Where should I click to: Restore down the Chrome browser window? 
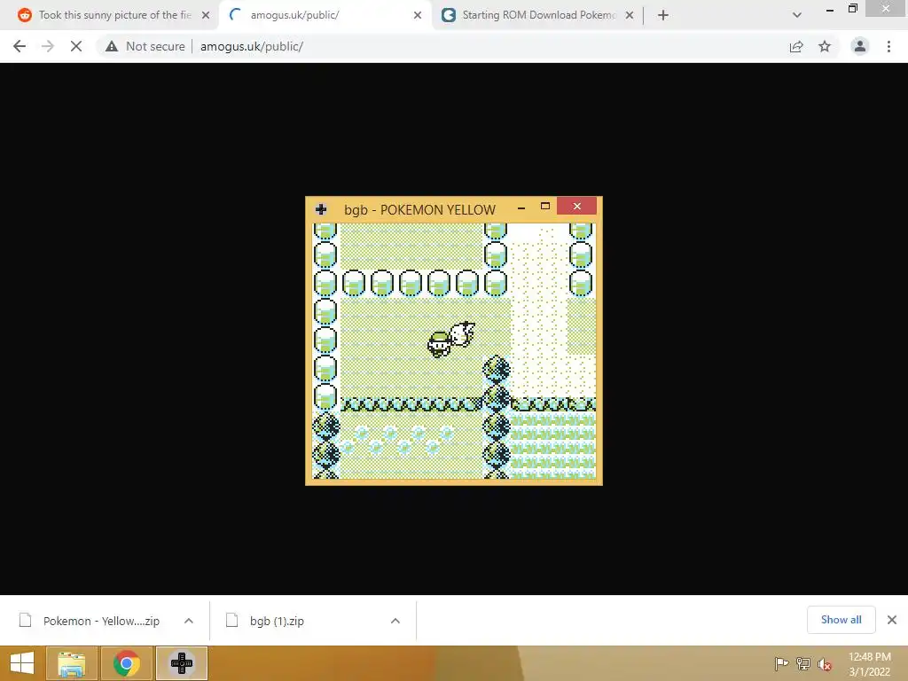pyautogui.click(x=852, y=8)
